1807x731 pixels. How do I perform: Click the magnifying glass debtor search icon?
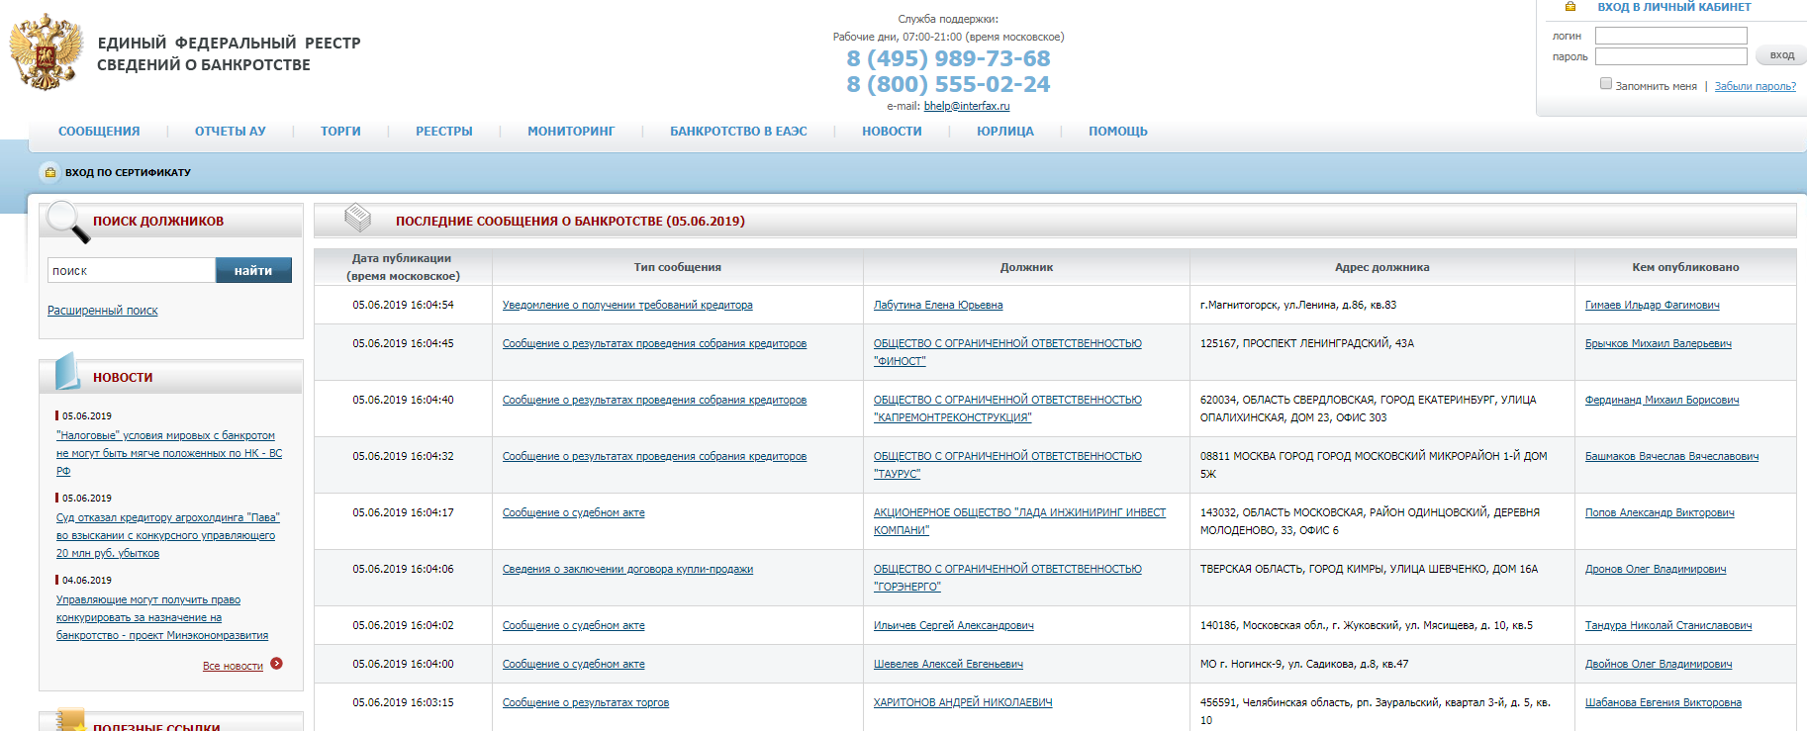pyautogui.click(x=67, y=222)
